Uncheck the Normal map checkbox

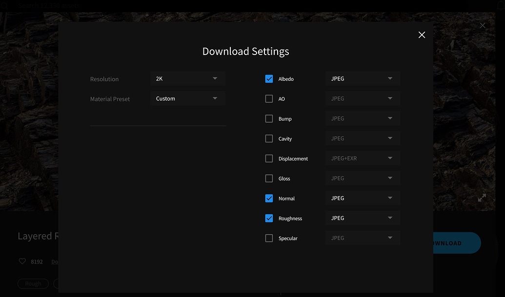[269, 198]
